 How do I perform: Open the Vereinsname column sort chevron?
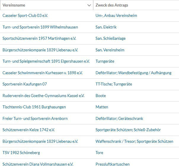tap(89, 5)
